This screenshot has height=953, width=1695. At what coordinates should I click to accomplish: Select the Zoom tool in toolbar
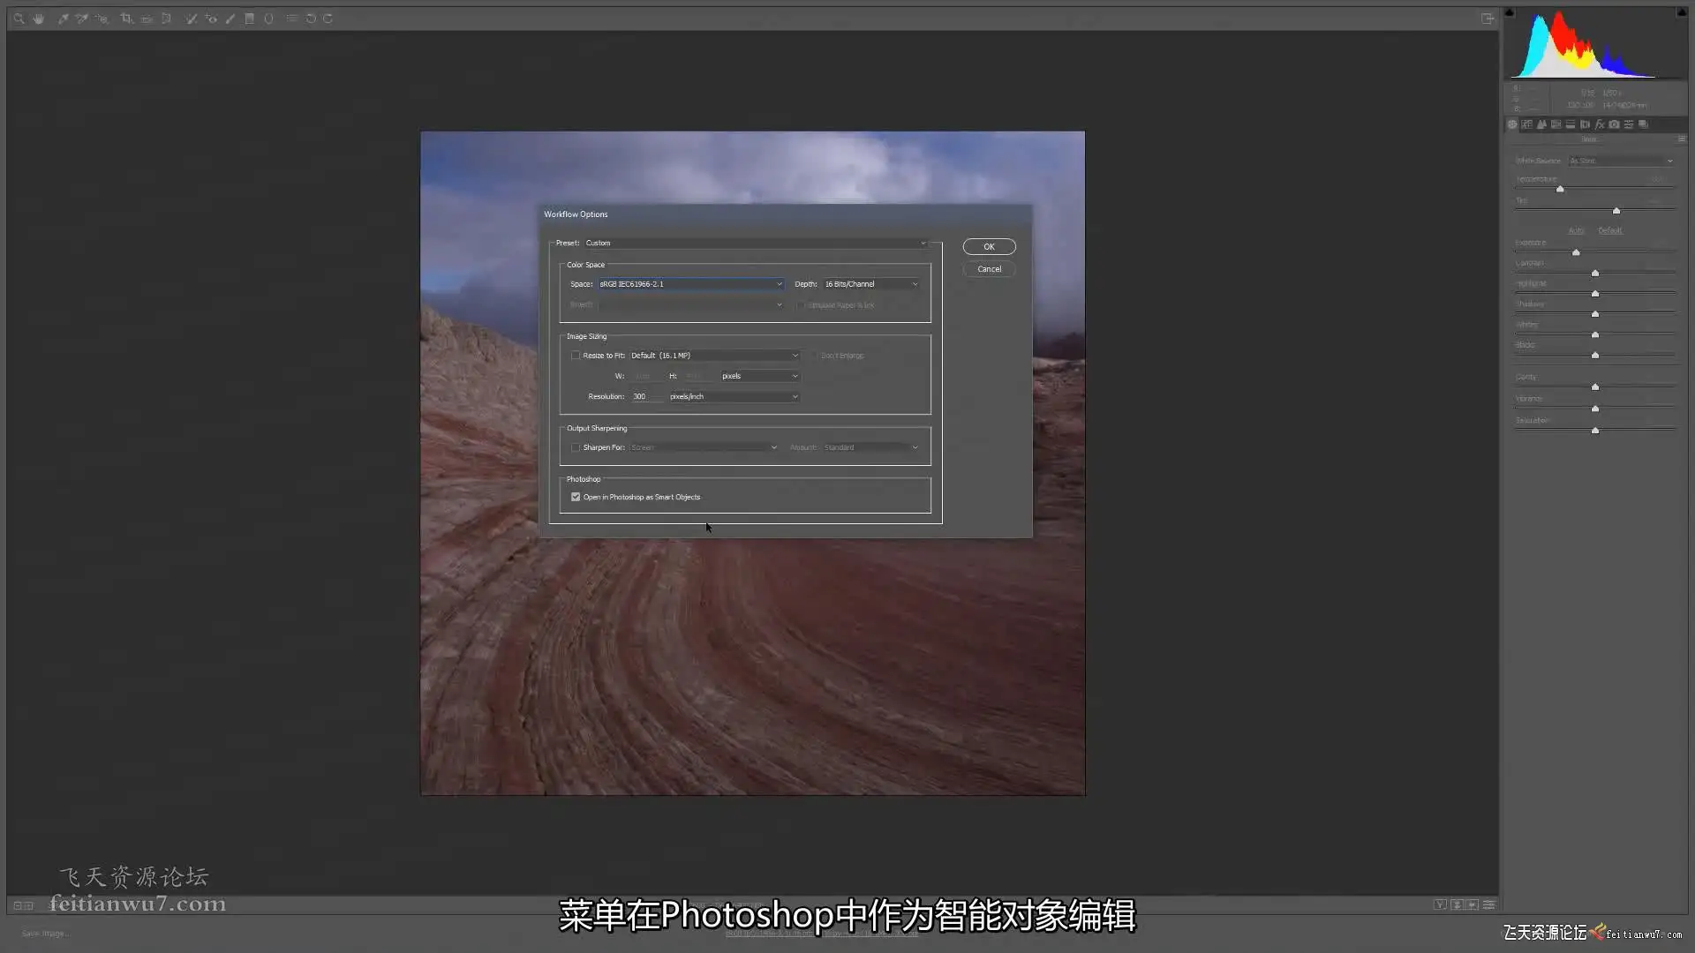click(19, 19)
